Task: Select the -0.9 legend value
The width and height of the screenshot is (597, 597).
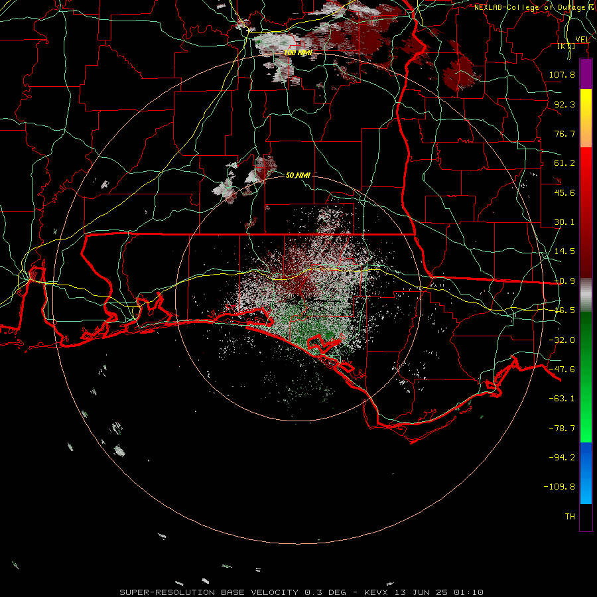Action: pyautogui.click(x=564, y=281)
